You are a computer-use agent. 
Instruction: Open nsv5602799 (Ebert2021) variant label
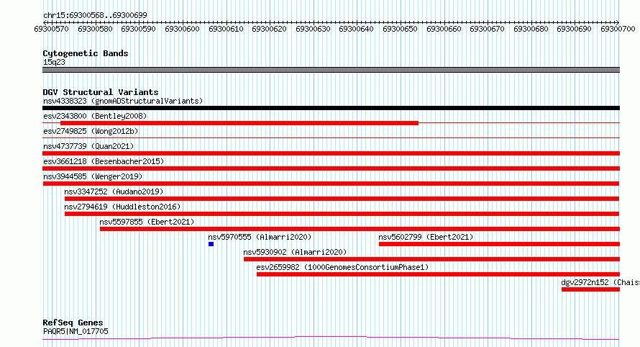click(x=426, y=237)
